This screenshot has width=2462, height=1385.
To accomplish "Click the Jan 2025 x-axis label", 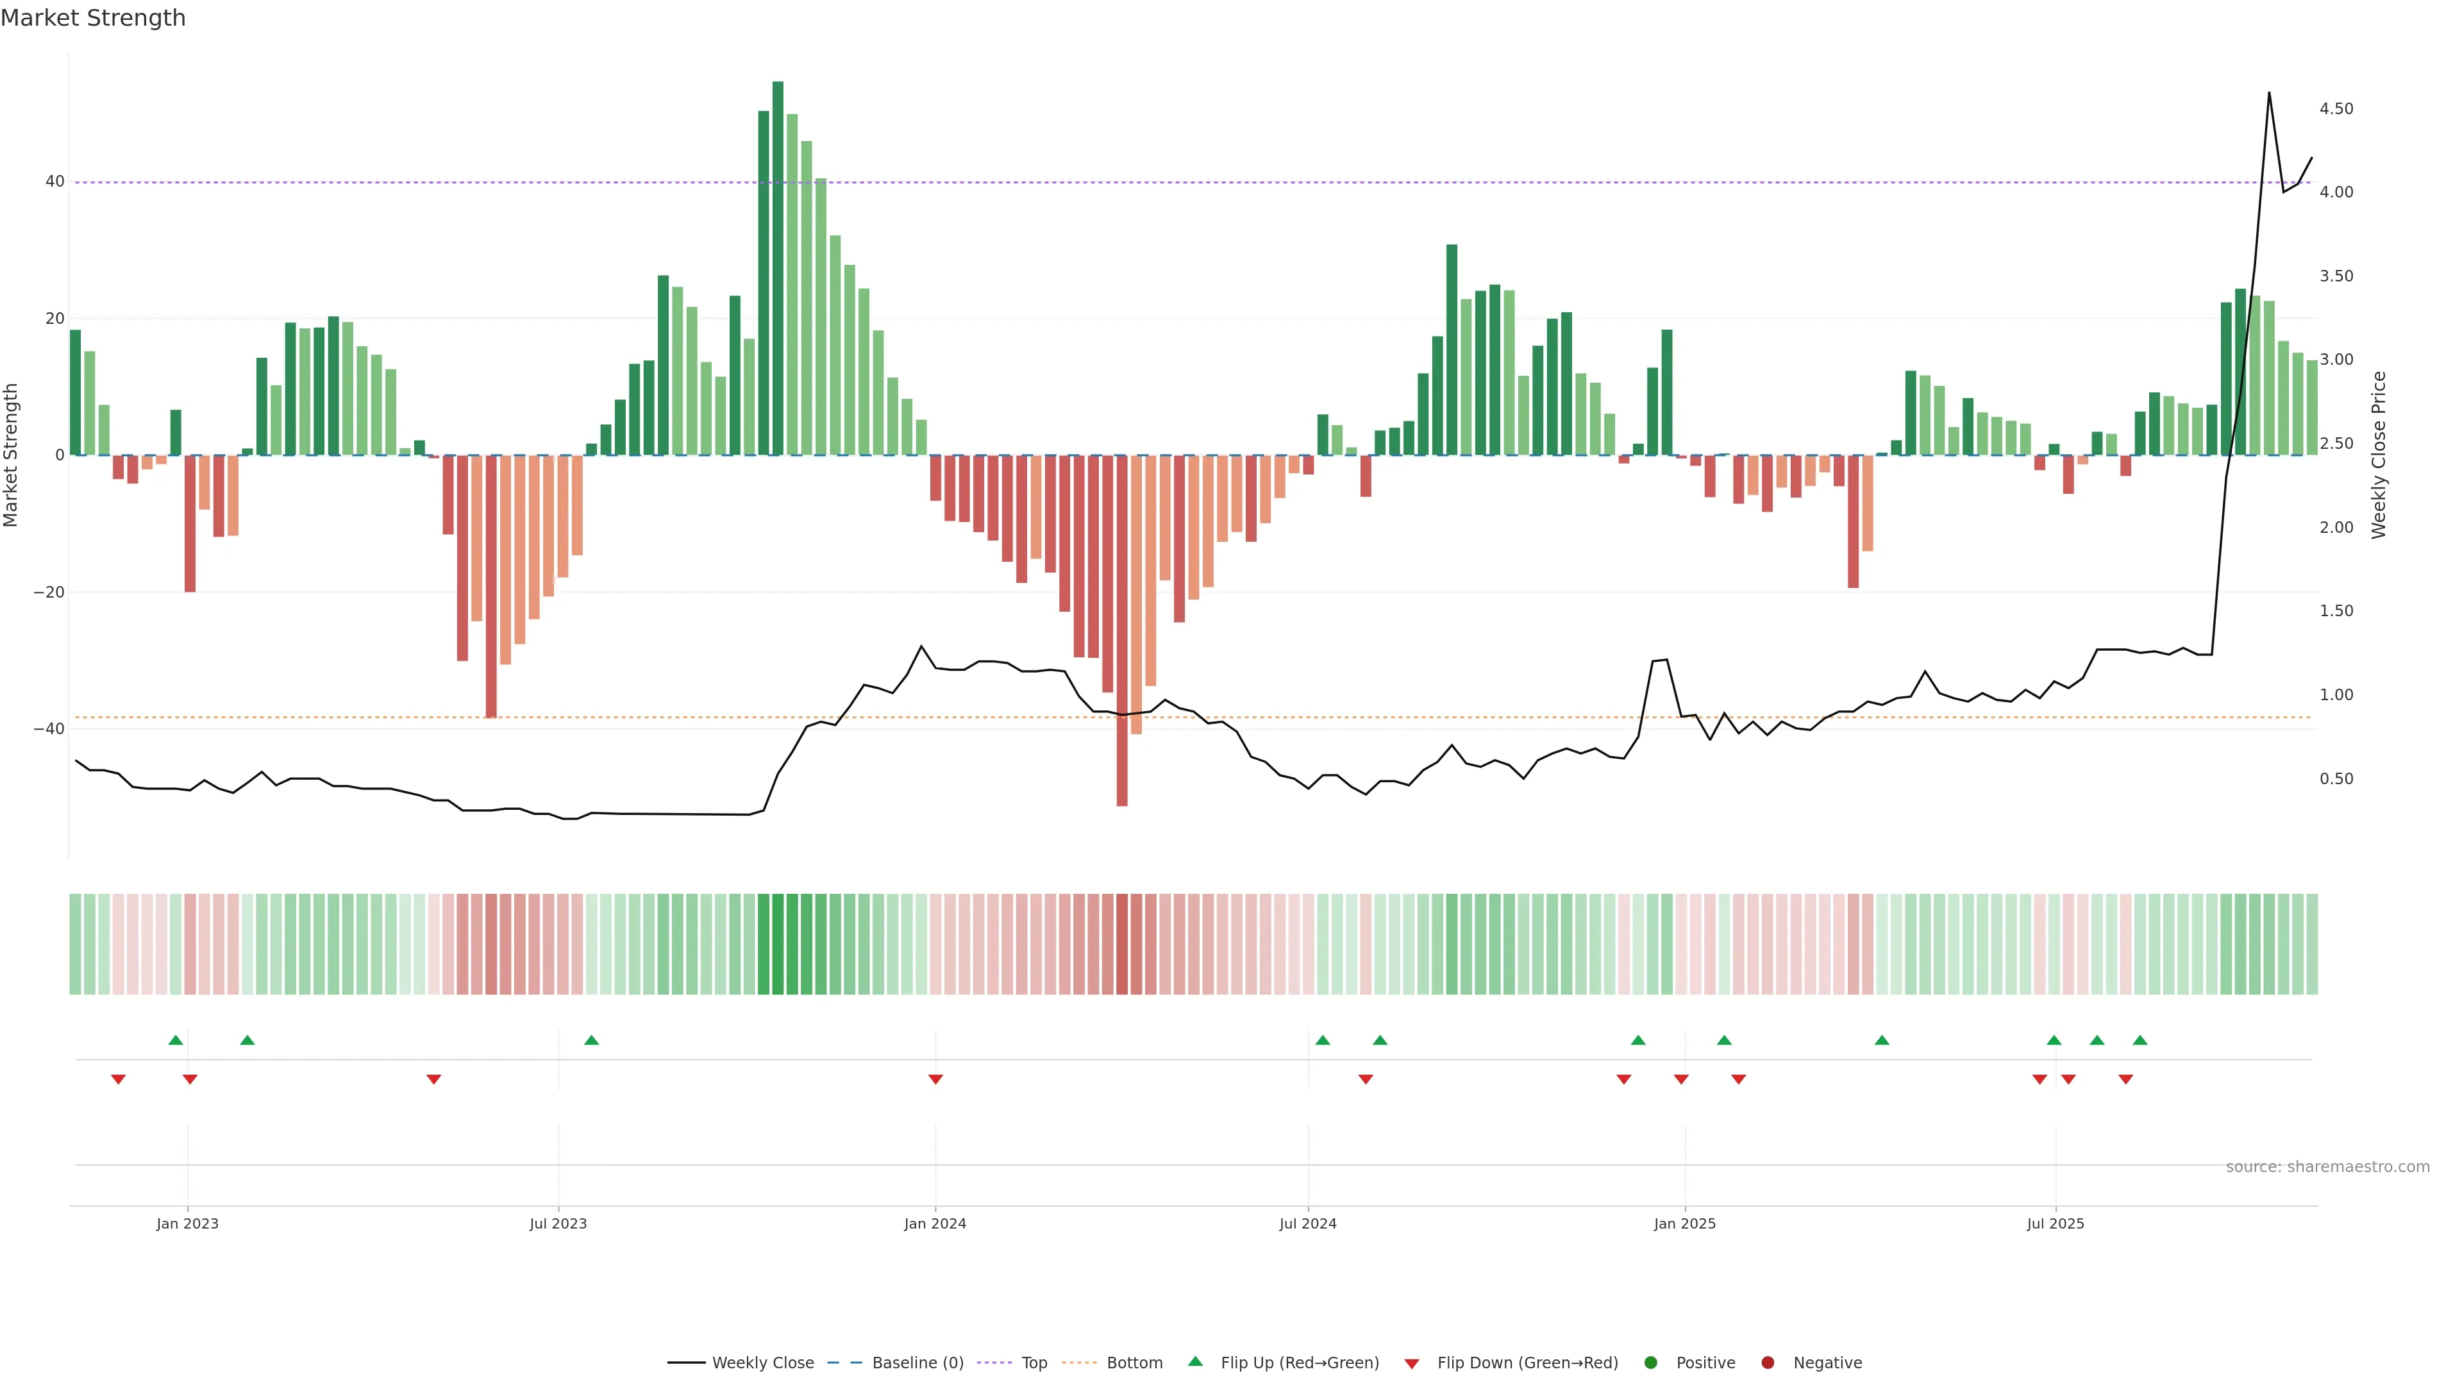I will pyautogui.click(x=1685, y=1223).
